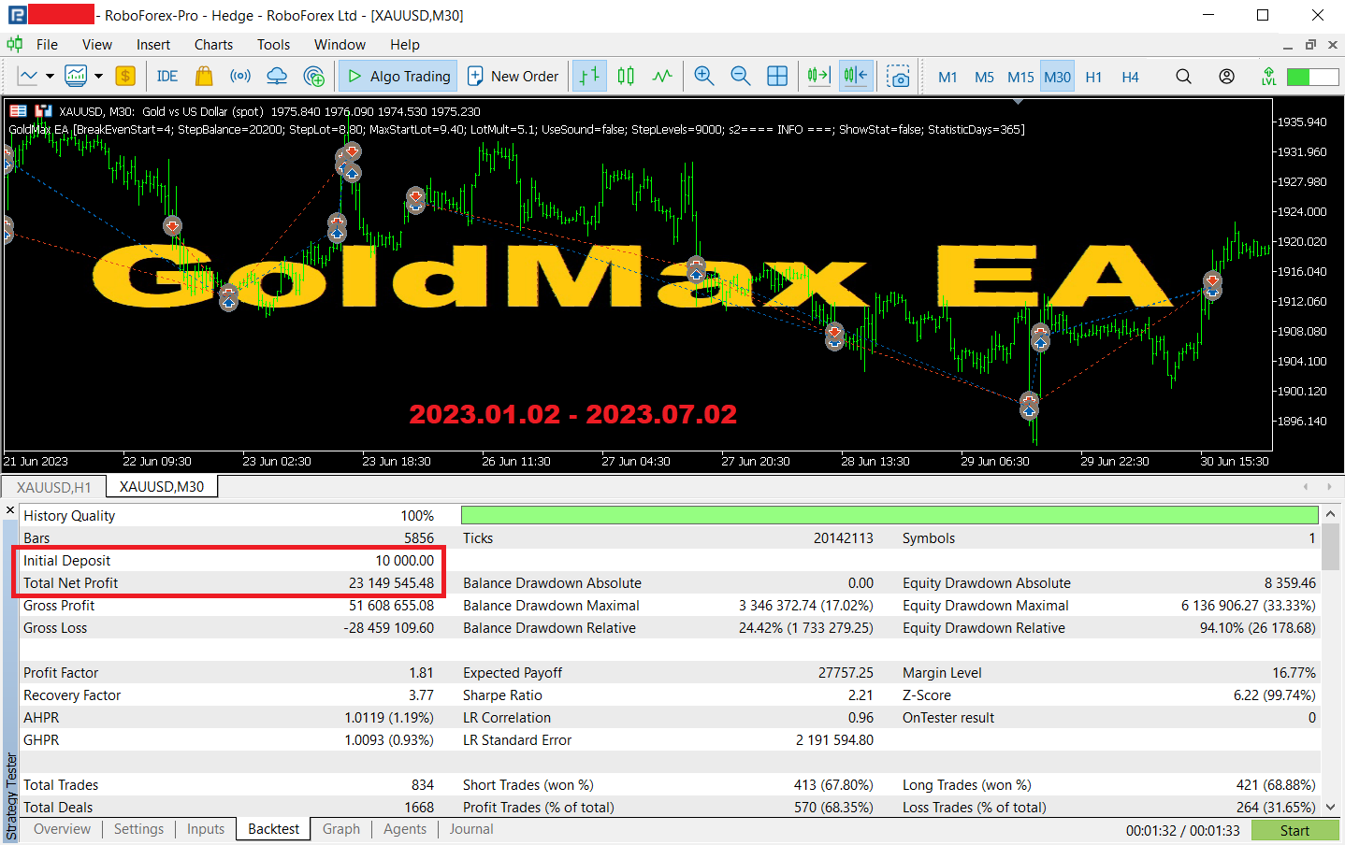
Task: Close the Strategy Tester panel
Action: (10, 510)
